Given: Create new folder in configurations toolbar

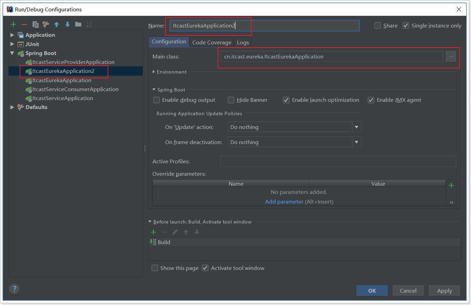Looking at the screenshot, I should [x=78, y=24].
